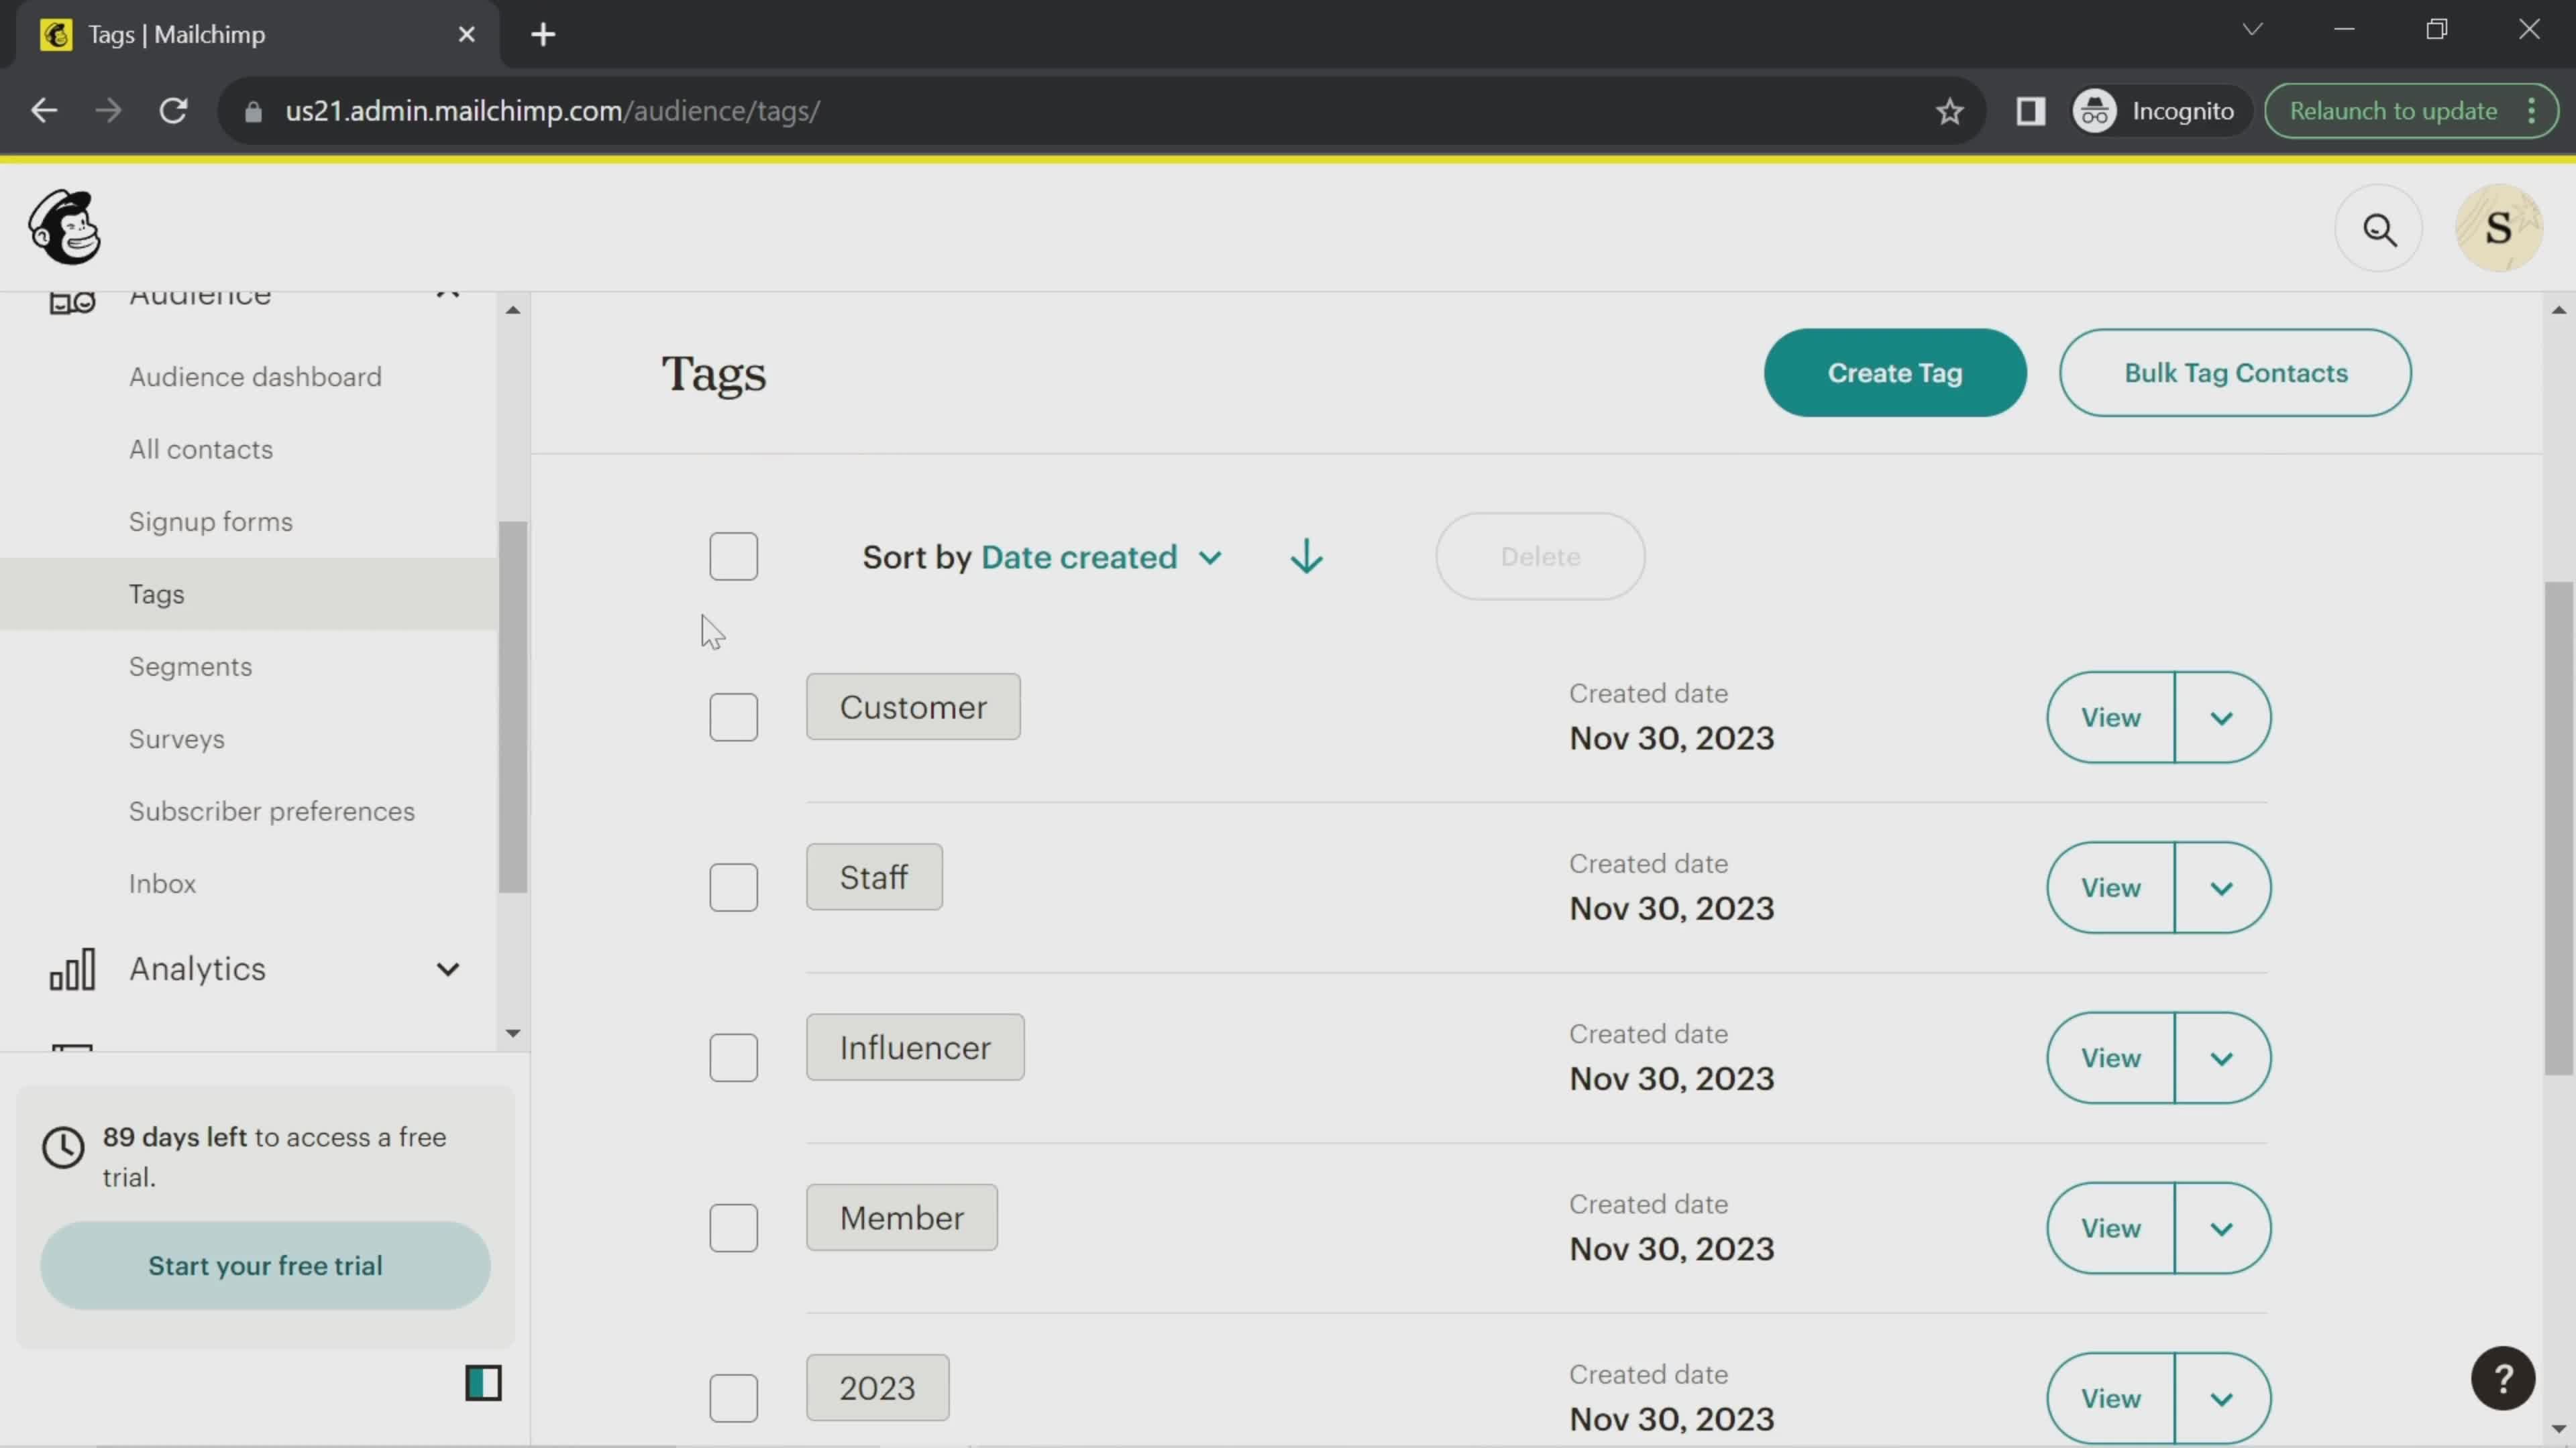
Task: Click the help question mark icon
Action: pyautogui.click(x=2502, y=1378)
